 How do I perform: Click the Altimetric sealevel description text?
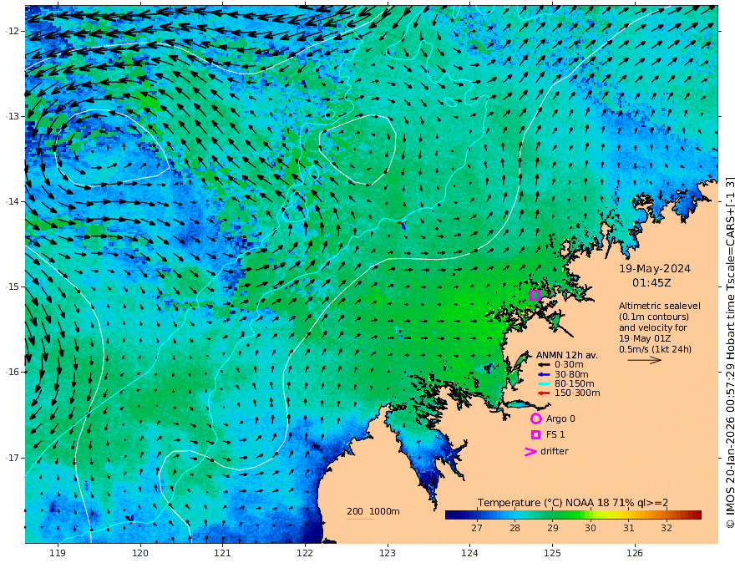point(660,327)
